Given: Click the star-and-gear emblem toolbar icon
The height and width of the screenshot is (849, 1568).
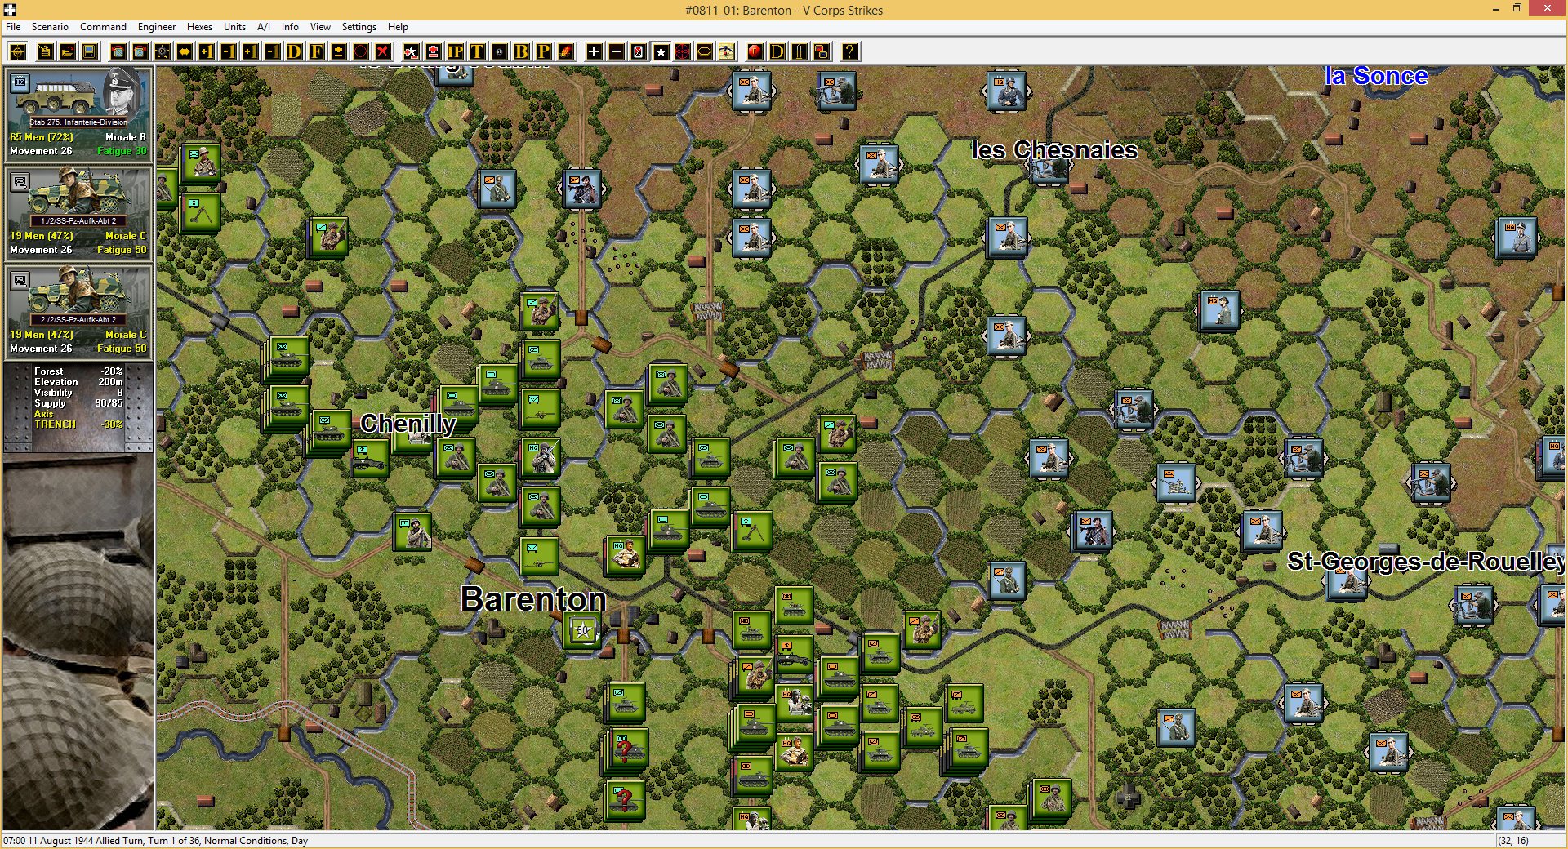Looking at the screenshot, I should click(x=163, y=51).
